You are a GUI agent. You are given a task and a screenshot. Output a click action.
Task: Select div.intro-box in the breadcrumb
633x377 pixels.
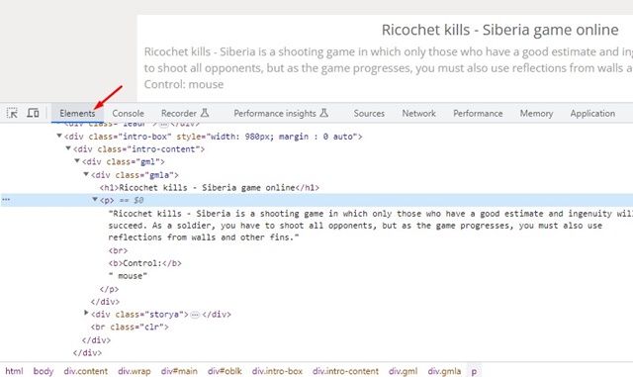[x=277, y=371]
